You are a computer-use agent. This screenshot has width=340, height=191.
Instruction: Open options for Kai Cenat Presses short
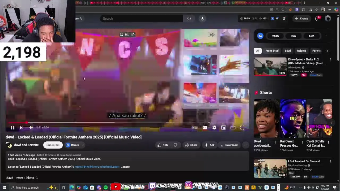click(x=302, y=143)
